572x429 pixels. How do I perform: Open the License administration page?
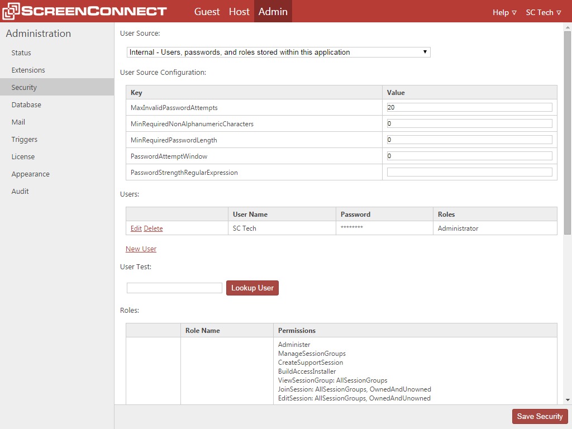23,156
